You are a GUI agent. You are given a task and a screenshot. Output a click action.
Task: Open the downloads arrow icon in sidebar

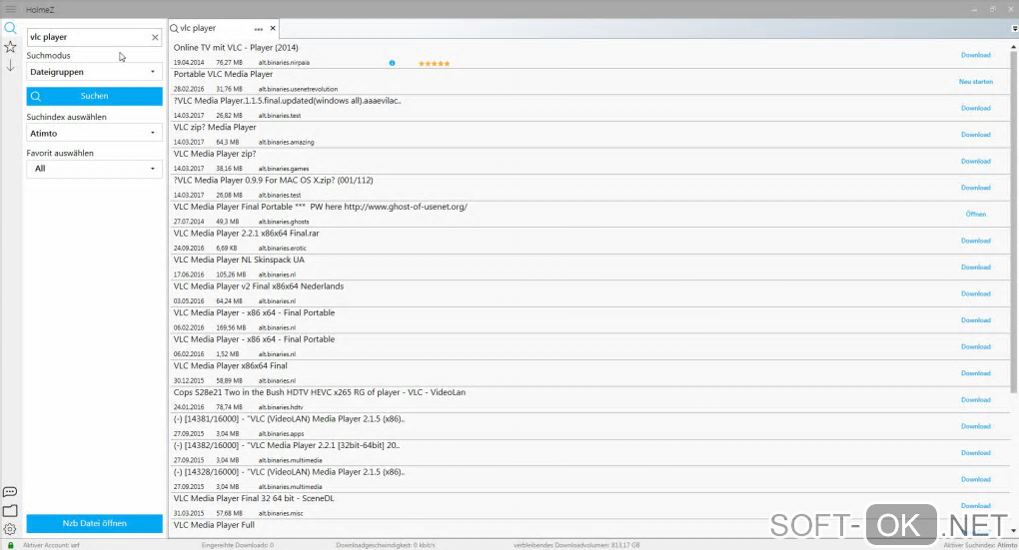10,66
